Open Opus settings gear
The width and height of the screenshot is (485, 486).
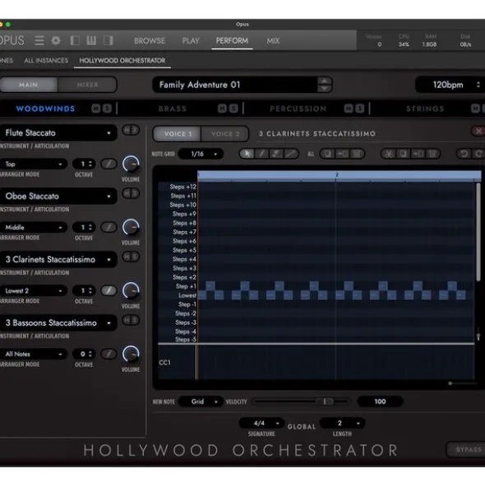56,40
